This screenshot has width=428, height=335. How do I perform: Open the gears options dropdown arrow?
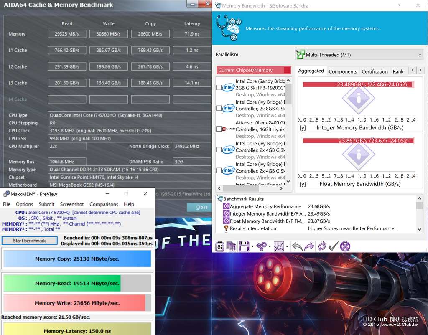pyautogui.click(x=270, y=246)
